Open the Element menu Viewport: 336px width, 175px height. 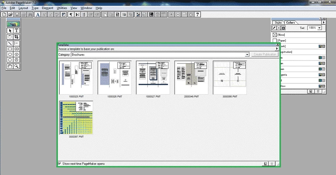click(47, 8)
